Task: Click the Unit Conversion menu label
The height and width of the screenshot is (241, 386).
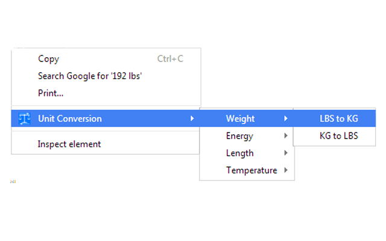Action: [x=70, y=119]
